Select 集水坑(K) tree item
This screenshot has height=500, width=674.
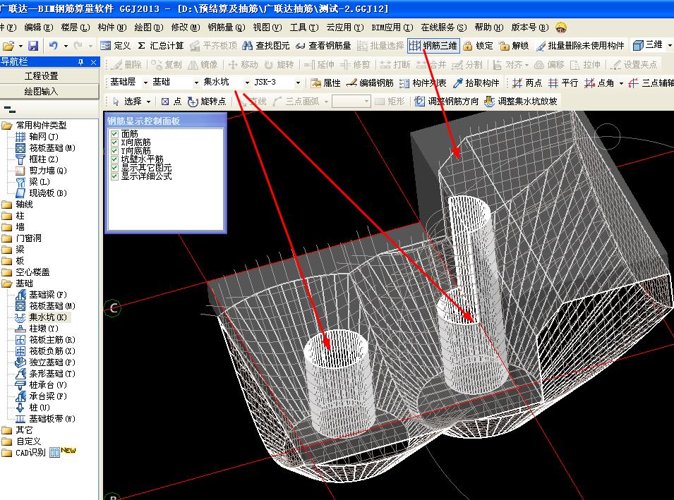coord(48,317)
